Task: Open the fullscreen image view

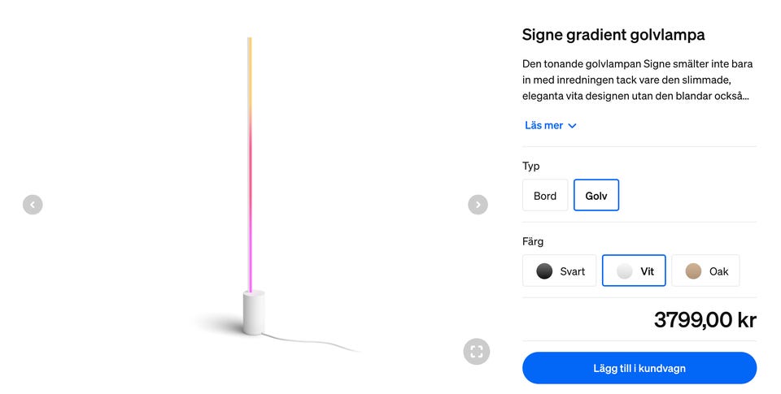Action: pyautogui.click(x=477, y=351)
